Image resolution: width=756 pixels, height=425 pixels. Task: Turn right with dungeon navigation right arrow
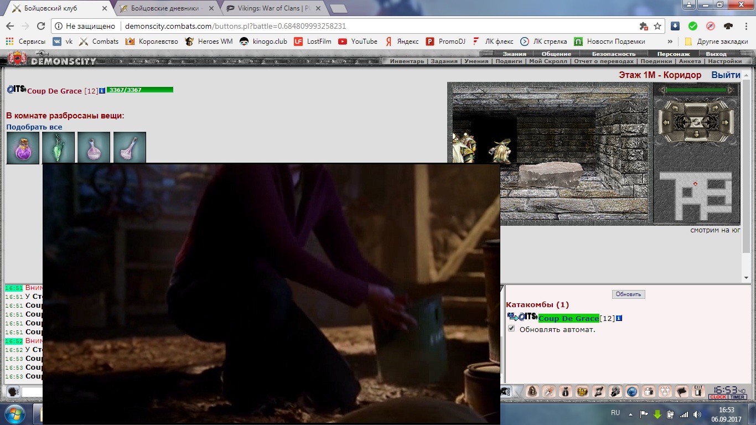tap(725, 122)
